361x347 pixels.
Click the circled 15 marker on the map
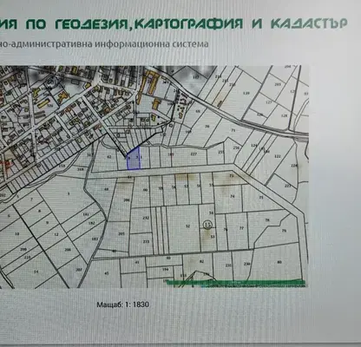coord(207,225)
